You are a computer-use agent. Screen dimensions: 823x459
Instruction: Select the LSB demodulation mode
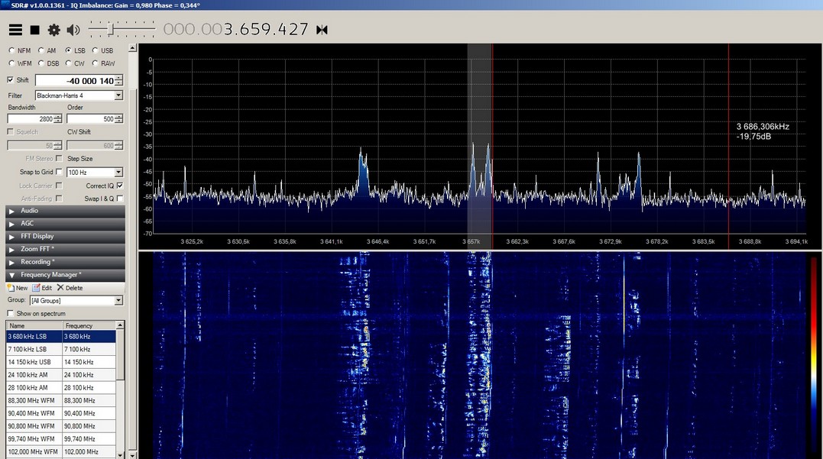click(x=75, y=50)
